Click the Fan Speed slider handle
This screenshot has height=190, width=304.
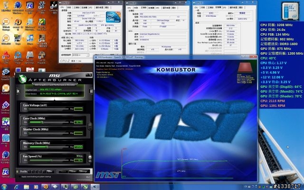pyautogui.click(x=51, y=160)
